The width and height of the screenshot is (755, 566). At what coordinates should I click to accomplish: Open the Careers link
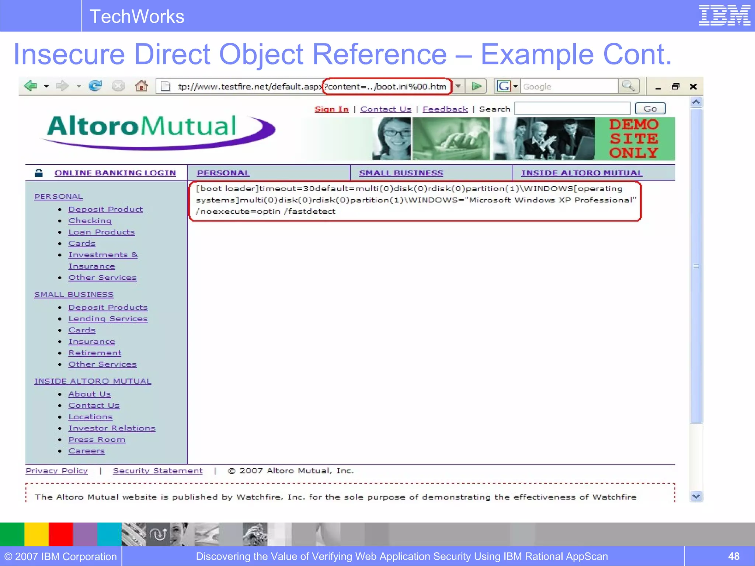(x=86, y=451)
